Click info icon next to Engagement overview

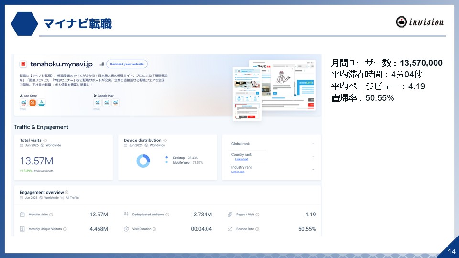pyautogui.click(x=66, y=192)
